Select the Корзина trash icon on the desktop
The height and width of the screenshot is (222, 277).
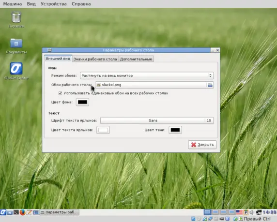16,19
